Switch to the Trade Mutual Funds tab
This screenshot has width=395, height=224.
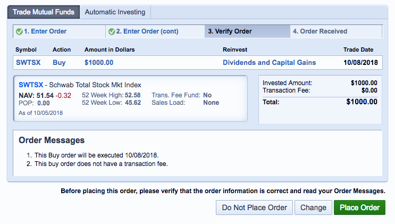pos(44,12)
